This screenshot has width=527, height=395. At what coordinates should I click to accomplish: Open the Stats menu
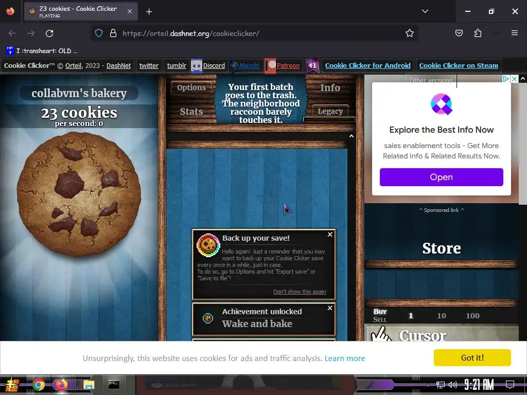coord(191,112)
